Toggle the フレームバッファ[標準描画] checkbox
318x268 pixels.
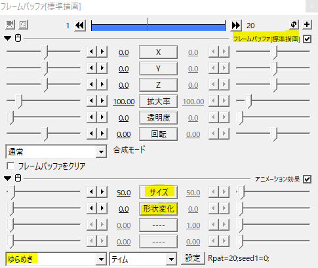click(307, 39)
